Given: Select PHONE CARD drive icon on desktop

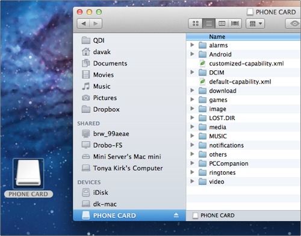Looking at the screenshot, I should 28,174.
